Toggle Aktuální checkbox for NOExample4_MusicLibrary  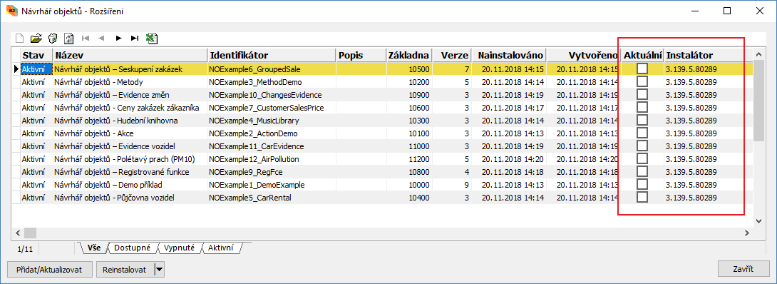coord(642,120)
